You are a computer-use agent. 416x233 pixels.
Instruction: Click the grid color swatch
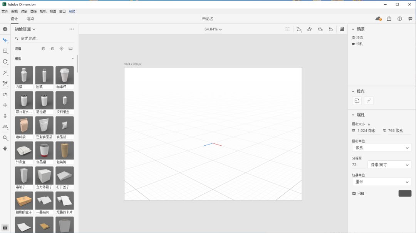pos(405,193)
